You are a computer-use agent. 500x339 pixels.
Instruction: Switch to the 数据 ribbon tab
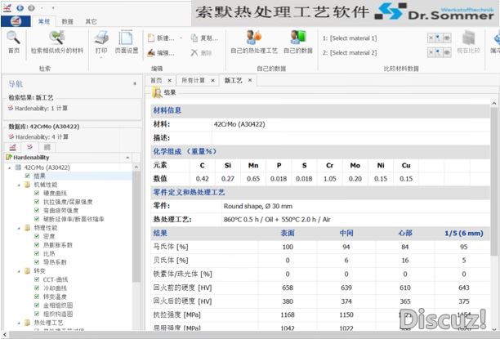tap(67, 21)
